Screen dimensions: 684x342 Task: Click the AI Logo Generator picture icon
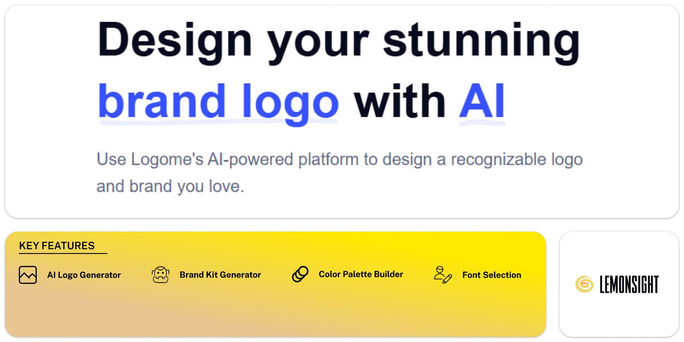28,275
